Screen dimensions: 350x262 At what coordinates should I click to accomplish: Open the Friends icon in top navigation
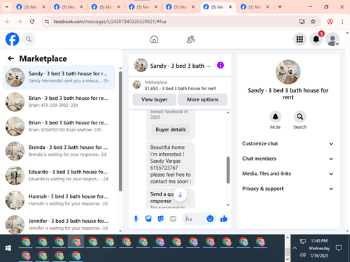point(190,39)
